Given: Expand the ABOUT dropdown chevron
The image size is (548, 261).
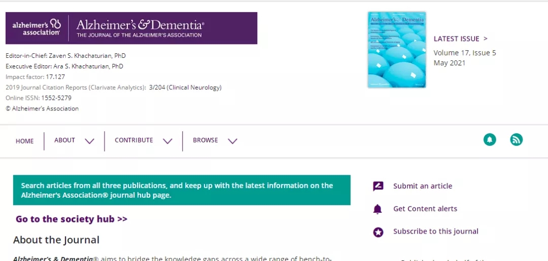Looking at the screenshot, I should (x=89, y=141).
